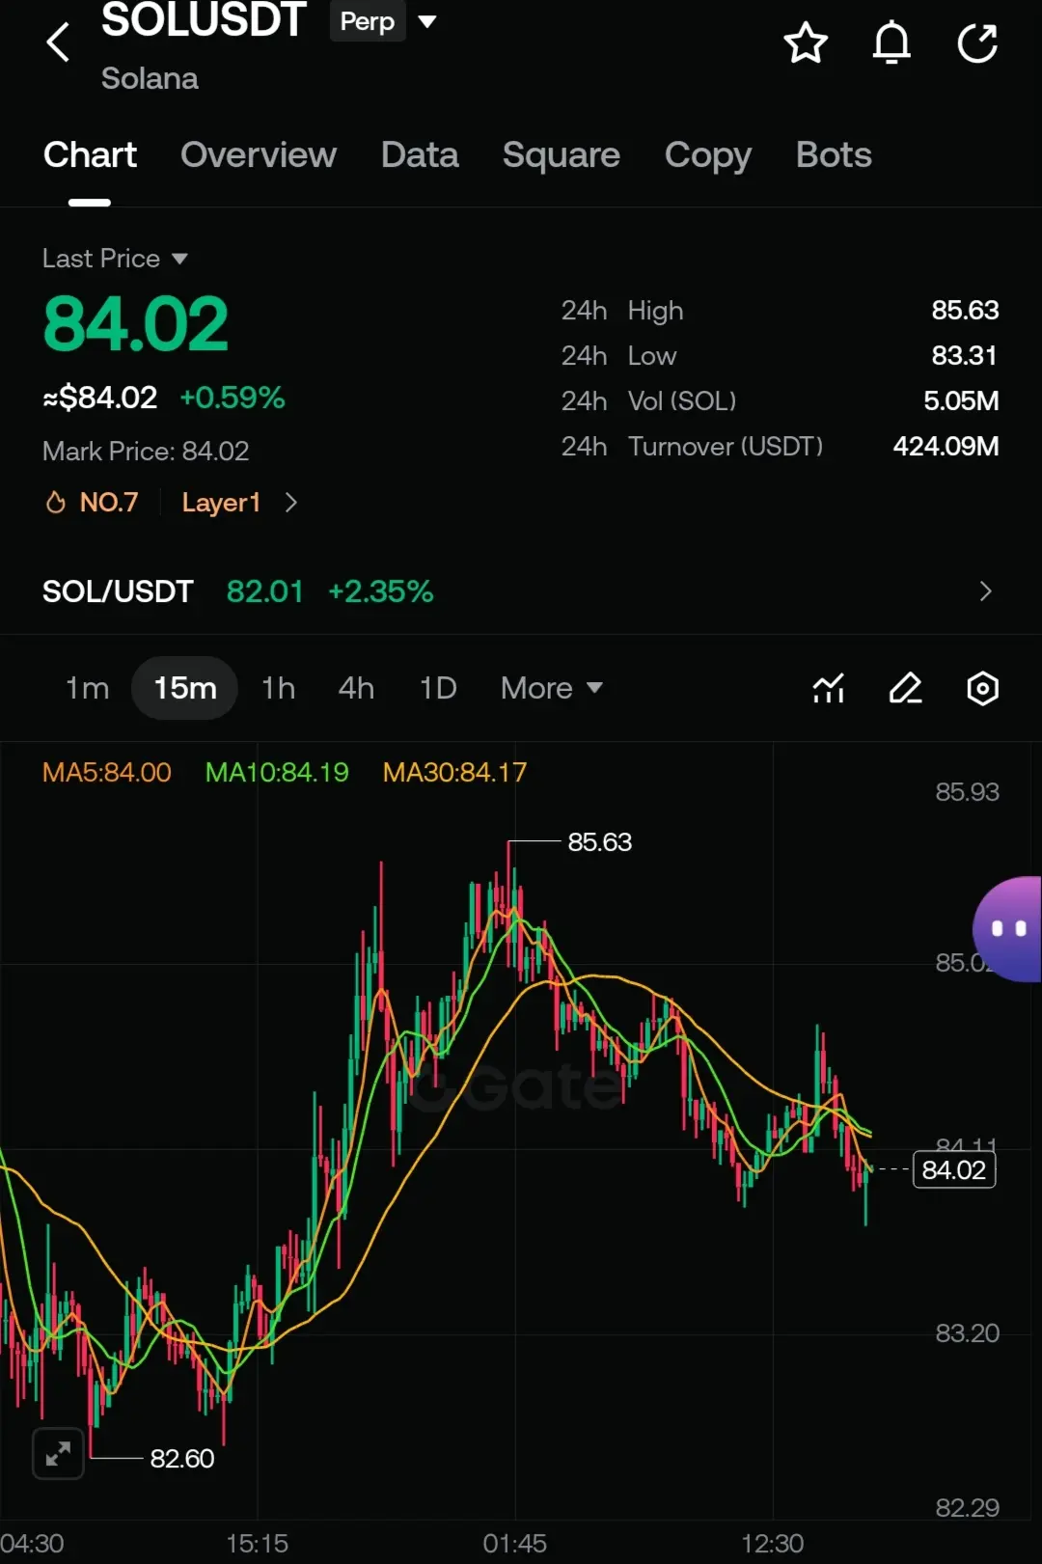Select the 15m timeframe
This screenshot has height=1564, width=1042.
pos(184,688)
